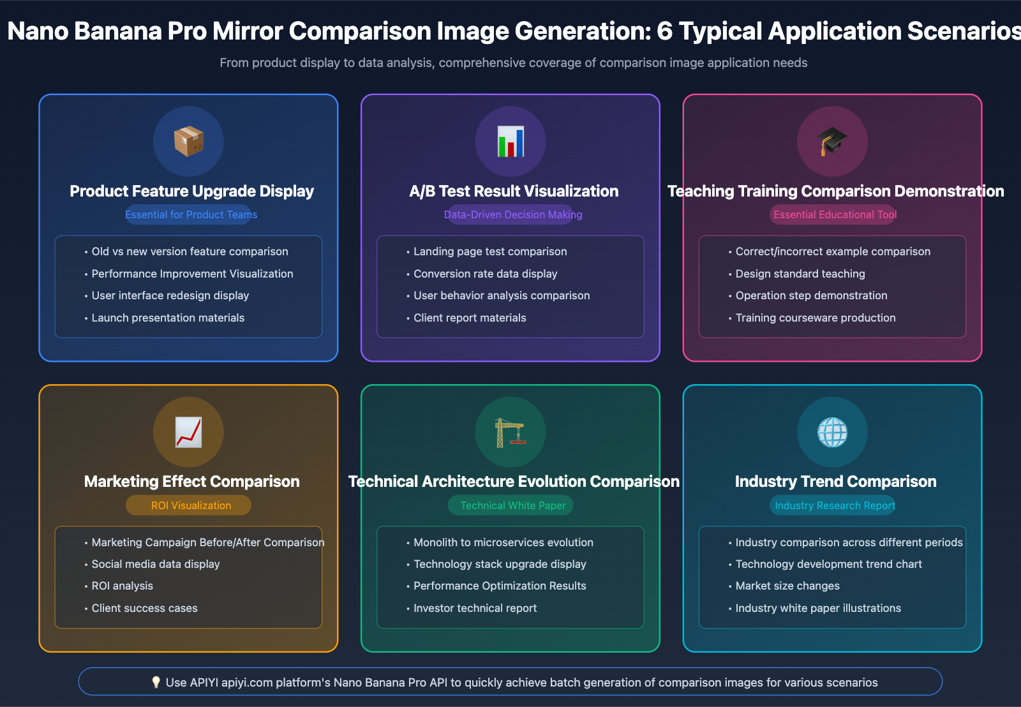Select the construction crane icon on Technical Architecture card
This screenshot has height=707, width=1021.
click(511, 432)
